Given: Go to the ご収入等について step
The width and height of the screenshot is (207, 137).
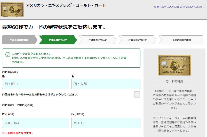Looking at the screenshot, I should click(137, 40).
